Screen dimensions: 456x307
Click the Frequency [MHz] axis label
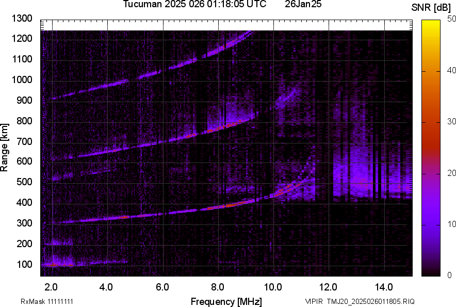pyautogui.click(x=226, y=301)
